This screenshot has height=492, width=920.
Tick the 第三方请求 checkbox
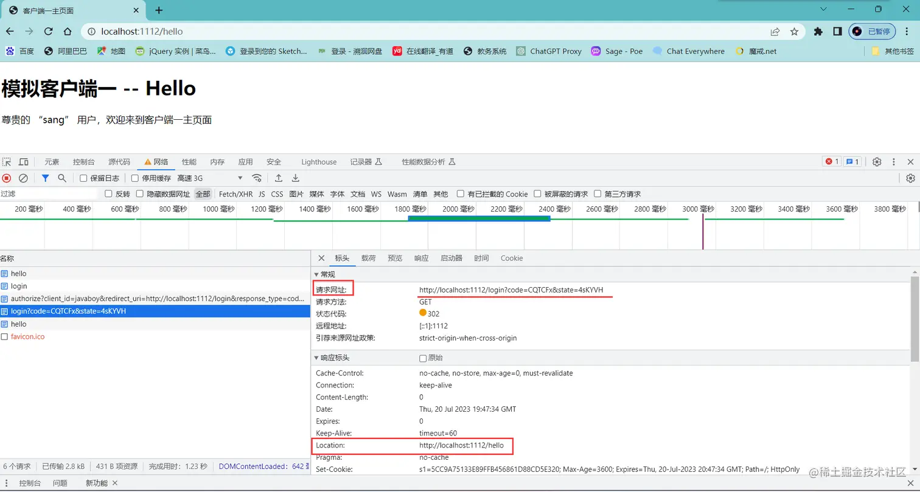click(x=598, y=194)
